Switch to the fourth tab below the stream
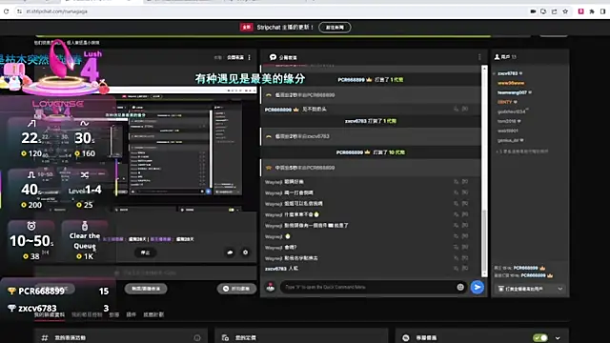The height and width of the screenshot is (343, 610). (x=132, y=314)
